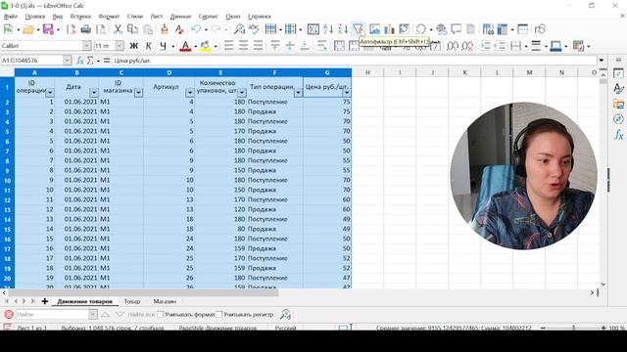
Task: Click the 'Найти' search input field
Action: (x=52, y=315)
